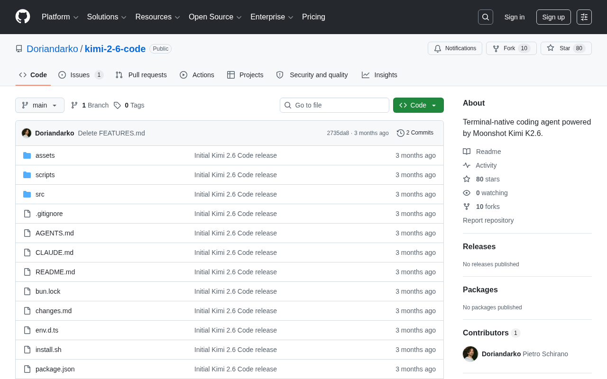Click the file icon beside package.json
607x379 pixels.
pyautogui.click(x=27, y=369)
